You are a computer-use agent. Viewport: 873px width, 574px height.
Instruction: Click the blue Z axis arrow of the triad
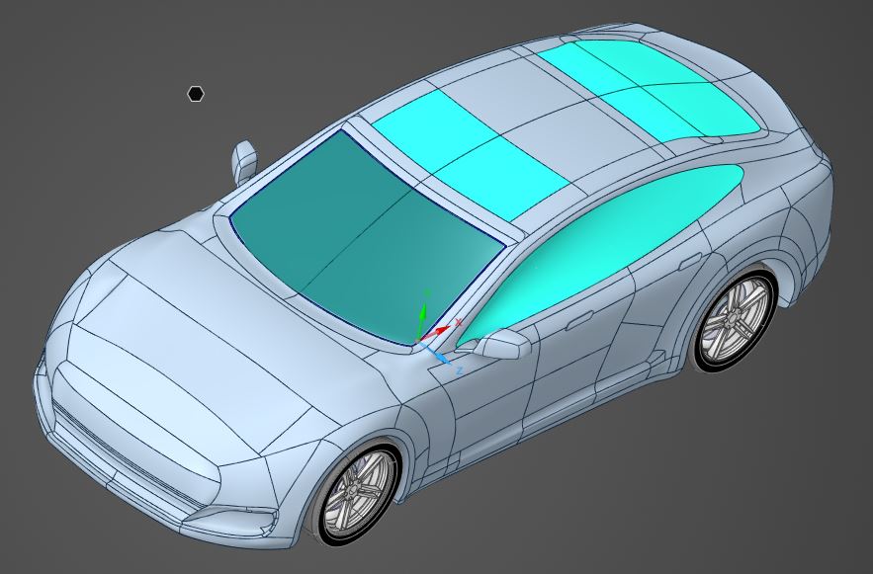[x=442, y=357]
